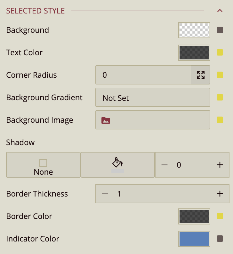Toggle the Text Color yellow override indicator

[x=220, y=53]
